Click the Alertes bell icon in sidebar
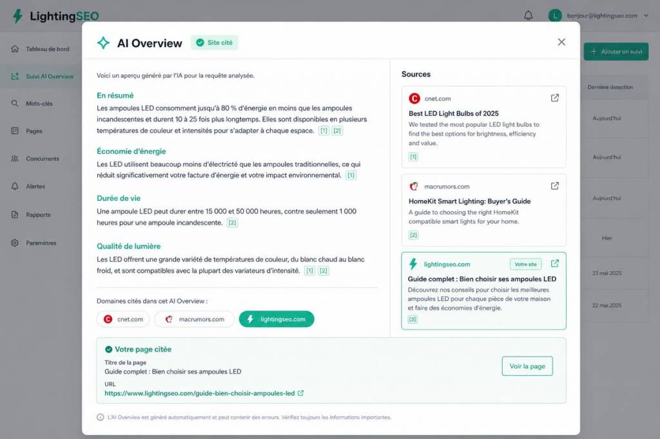 pos(15,186)
